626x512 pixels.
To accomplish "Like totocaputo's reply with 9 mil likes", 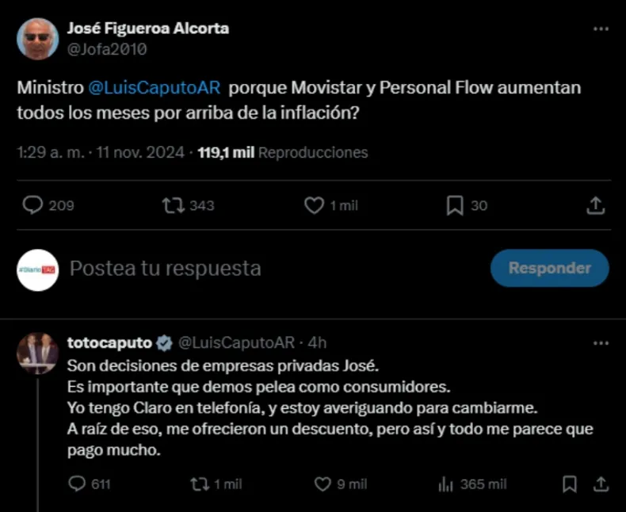I will (323, 483).
